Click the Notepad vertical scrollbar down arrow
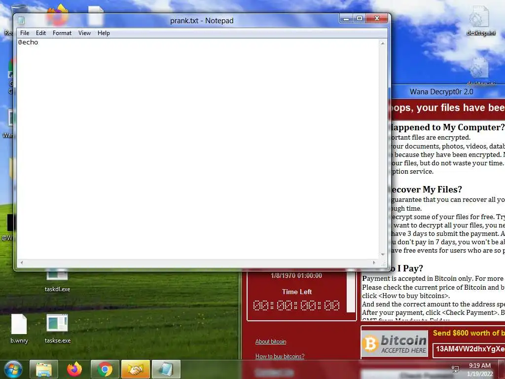This screenshot has height=379, width=505. click(383, 255)
